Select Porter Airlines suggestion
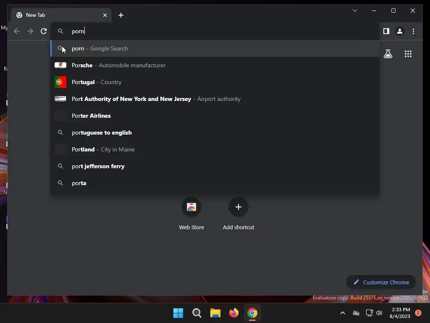This screenshot has height=323, width=430. tap(215, 116)
